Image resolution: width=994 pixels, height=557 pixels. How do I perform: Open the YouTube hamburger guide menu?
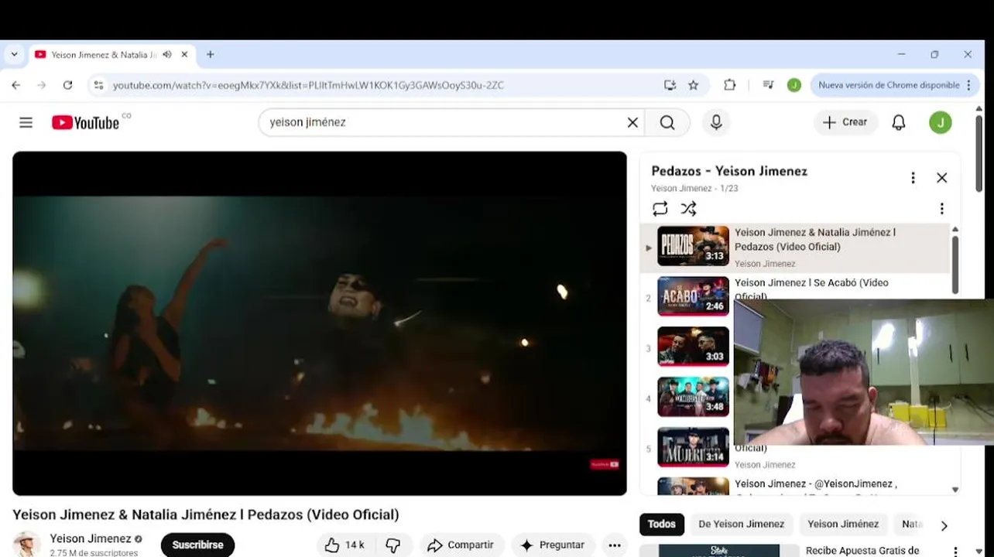coord(26,122)
